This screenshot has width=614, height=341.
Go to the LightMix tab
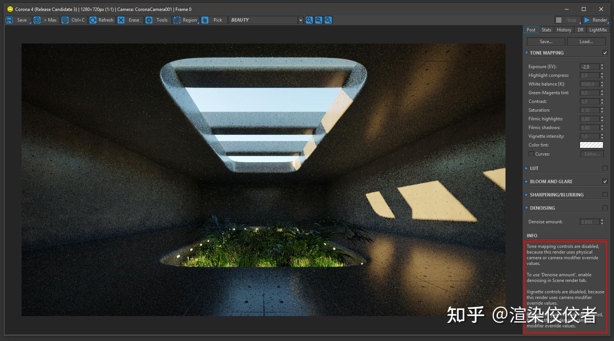point(598,30)
